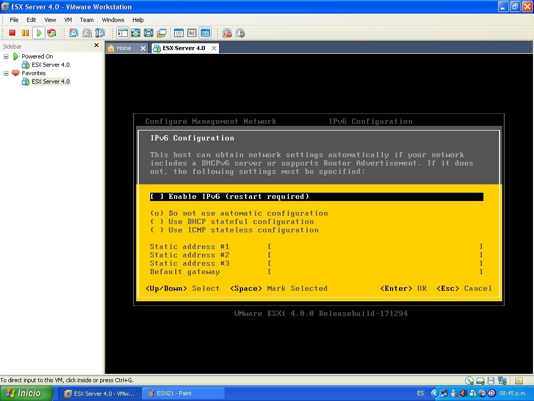Select the console view toolbar icon
The height and width of the screenshot is (401, 534).
[x=205, y=33]
